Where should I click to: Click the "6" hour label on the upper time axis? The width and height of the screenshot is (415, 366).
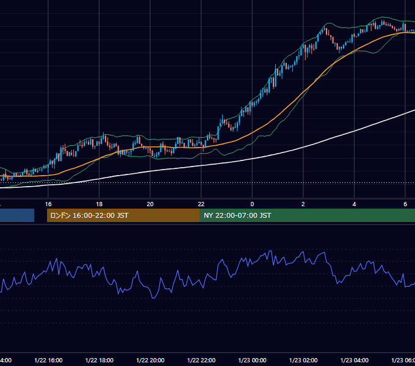click(x=405, y=204)
